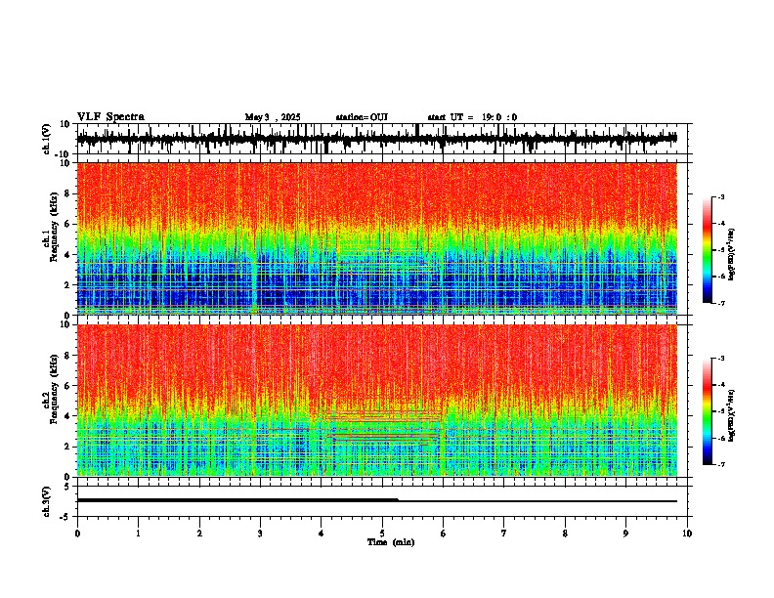Click time axis tick label '7'
774x598 pixels.
pos(504,534)
